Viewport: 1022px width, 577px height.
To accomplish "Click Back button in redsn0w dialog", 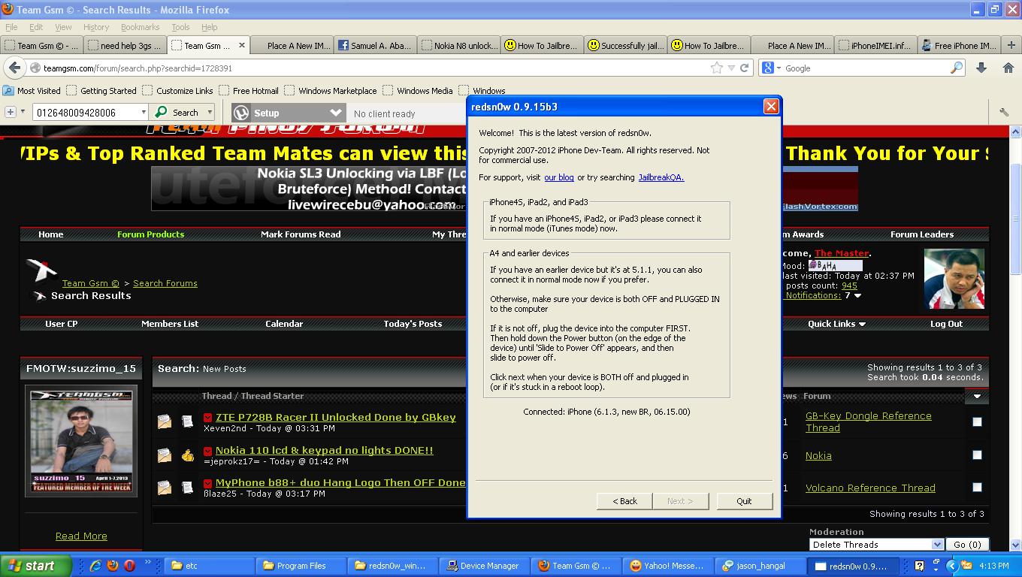I will click(624, 501).
